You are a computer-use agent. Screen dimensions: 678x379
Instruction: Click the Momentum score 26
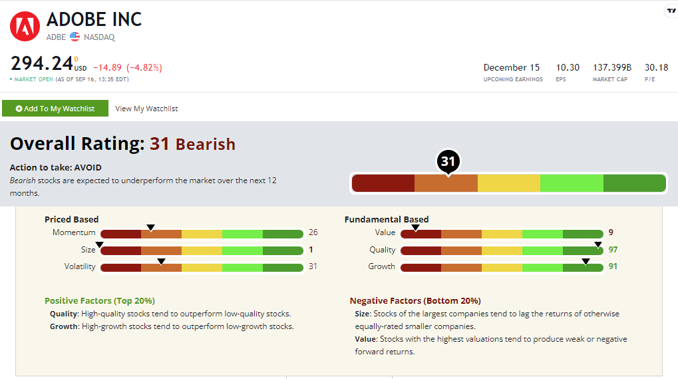[313, 232]
